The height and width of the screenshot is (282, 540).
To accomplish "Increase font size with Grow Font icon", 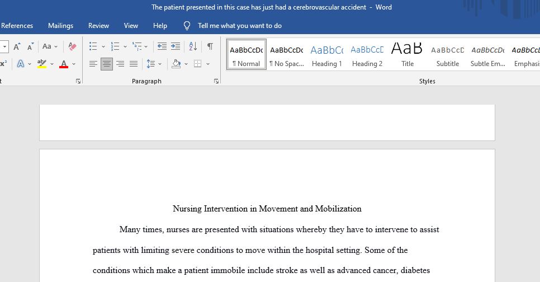I will 17,46.
